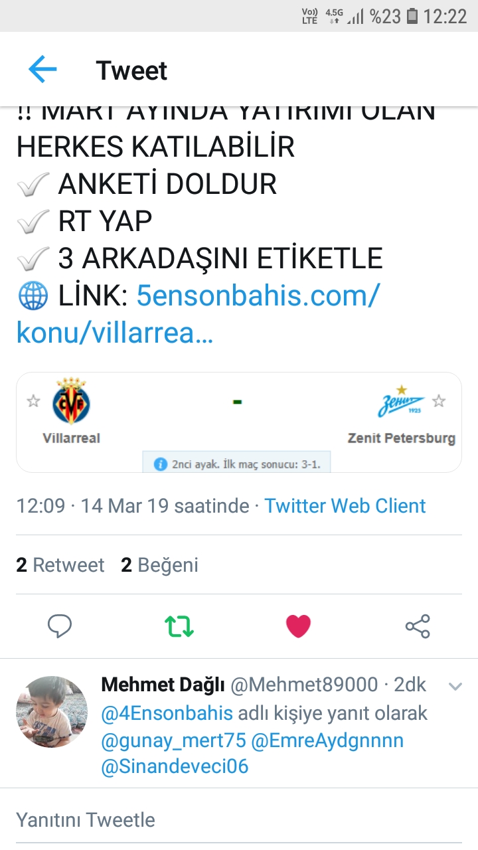478x850 pixels.
Task: Tap the back arrow icon
Action: click(42, 70)
